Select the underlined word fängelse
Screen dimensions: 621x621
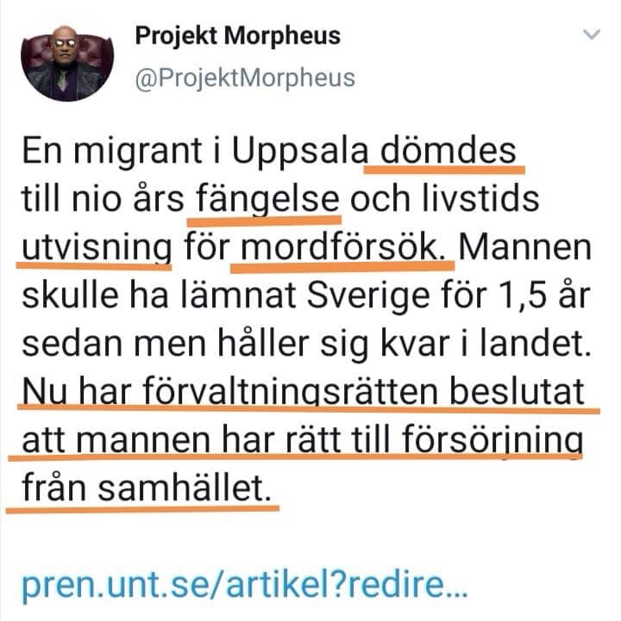pos(268,199)
